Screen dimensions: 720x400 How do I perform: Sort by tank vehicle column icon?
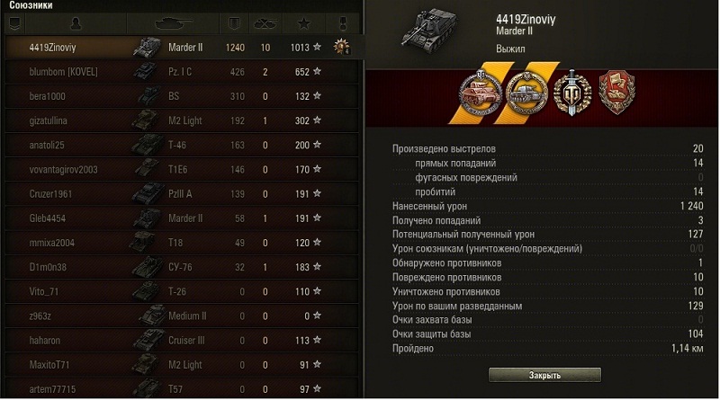(x=174, y=23)
